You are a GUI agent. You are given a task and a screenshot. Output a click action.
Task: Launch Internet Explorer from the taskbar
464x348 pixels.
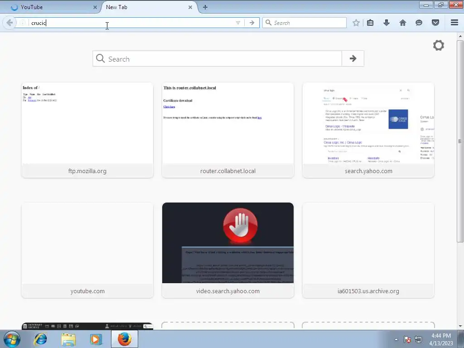[x=40, y=339]
